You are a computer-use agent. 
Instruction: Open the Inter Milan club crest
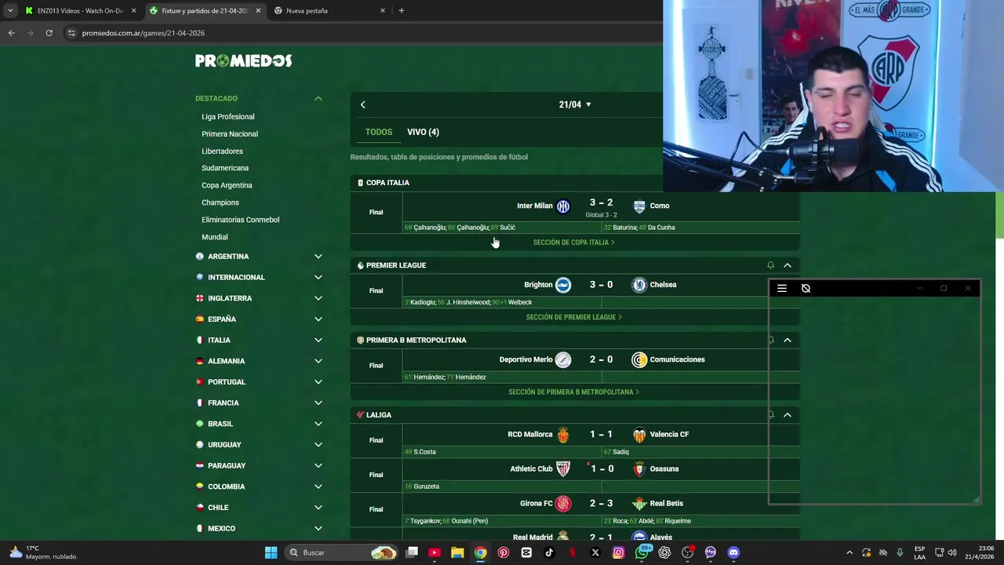pos(563,206)
